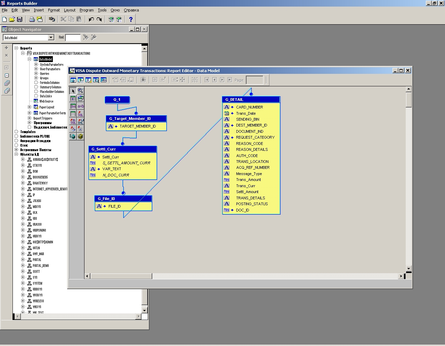The image size is (445, 346).
Task: Select SYSTEM schema in database objects
Action: point(38,283)
